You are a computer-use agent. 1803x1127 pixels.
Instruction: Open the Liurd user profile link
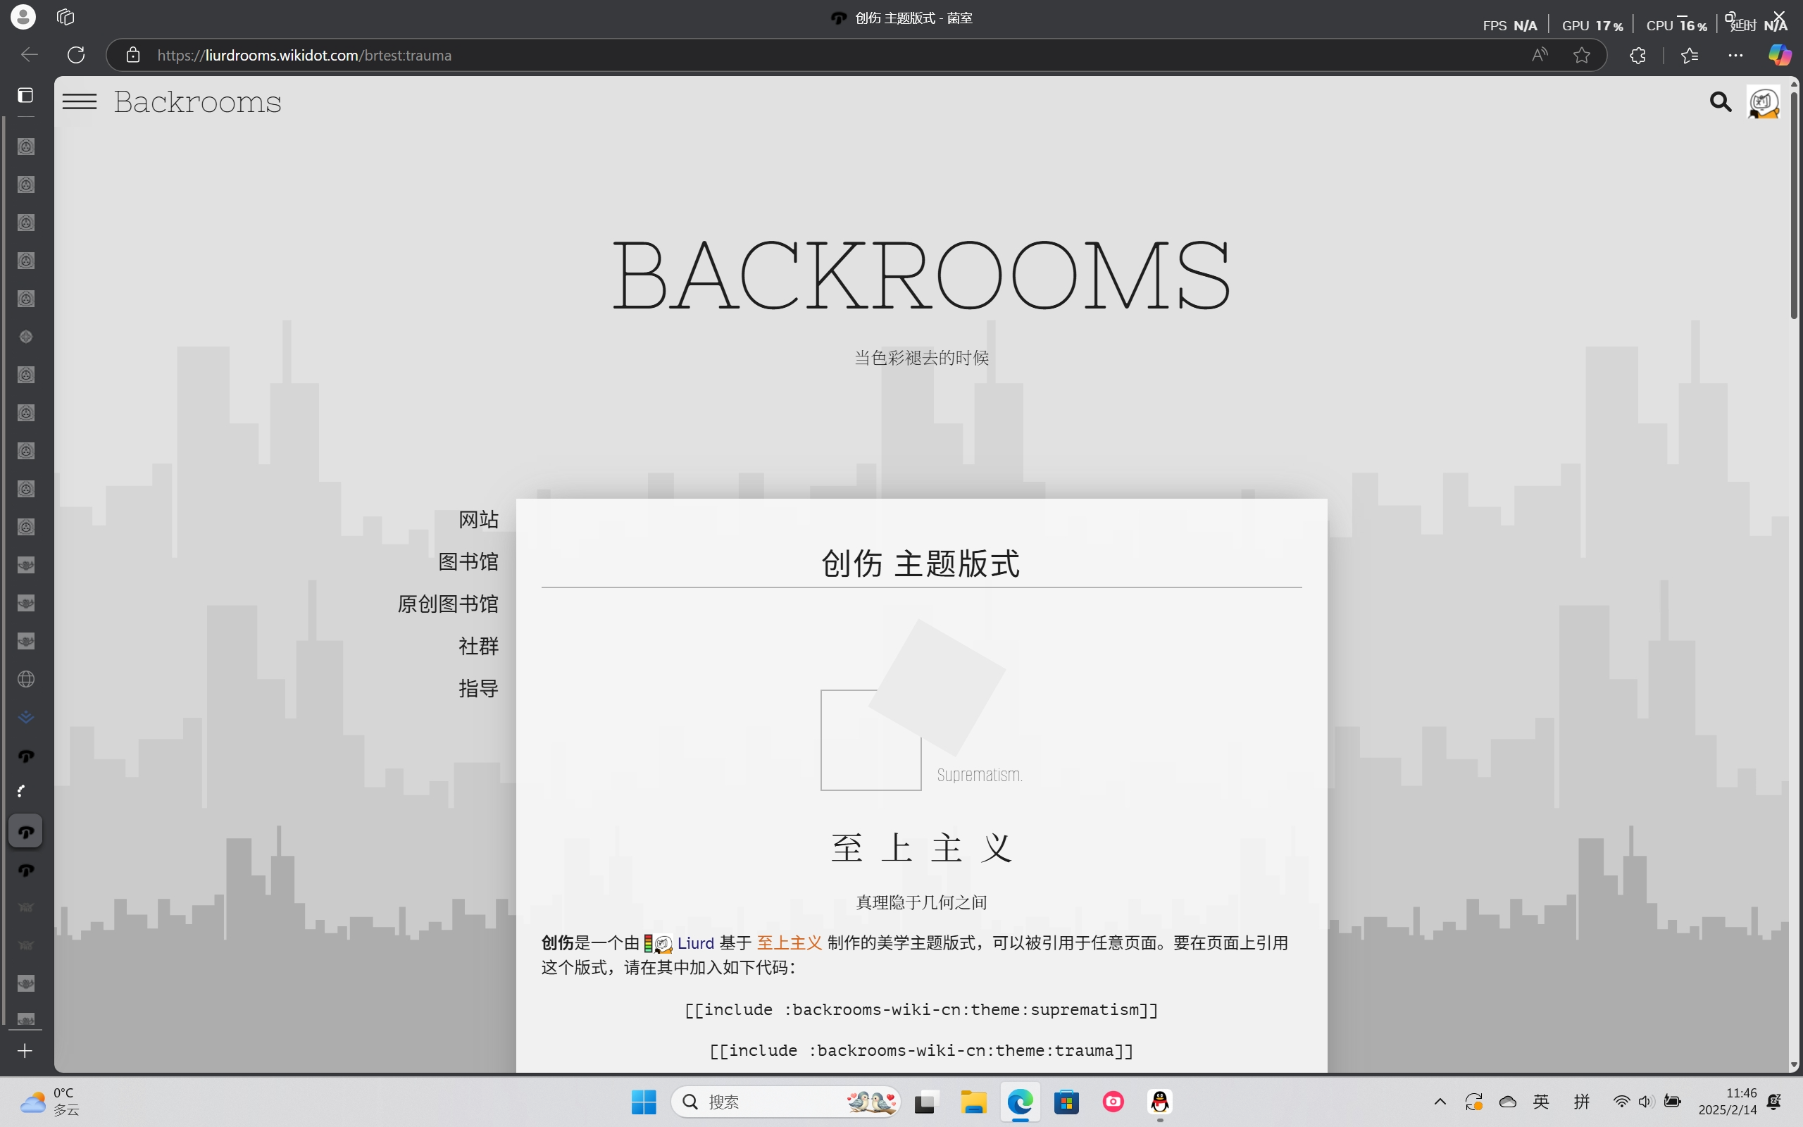(696, 943)
